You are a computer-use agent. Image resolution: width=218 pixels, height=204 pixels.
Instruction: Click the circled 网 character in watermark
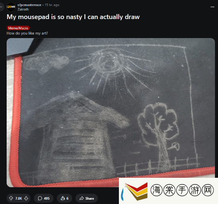(x=208, y=190)
